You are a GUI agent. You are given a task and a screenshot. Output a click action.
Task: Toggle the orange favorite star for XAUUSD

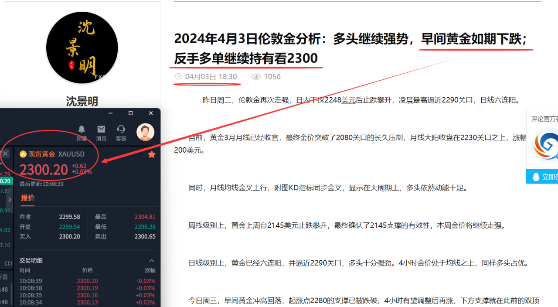[151, 154]
